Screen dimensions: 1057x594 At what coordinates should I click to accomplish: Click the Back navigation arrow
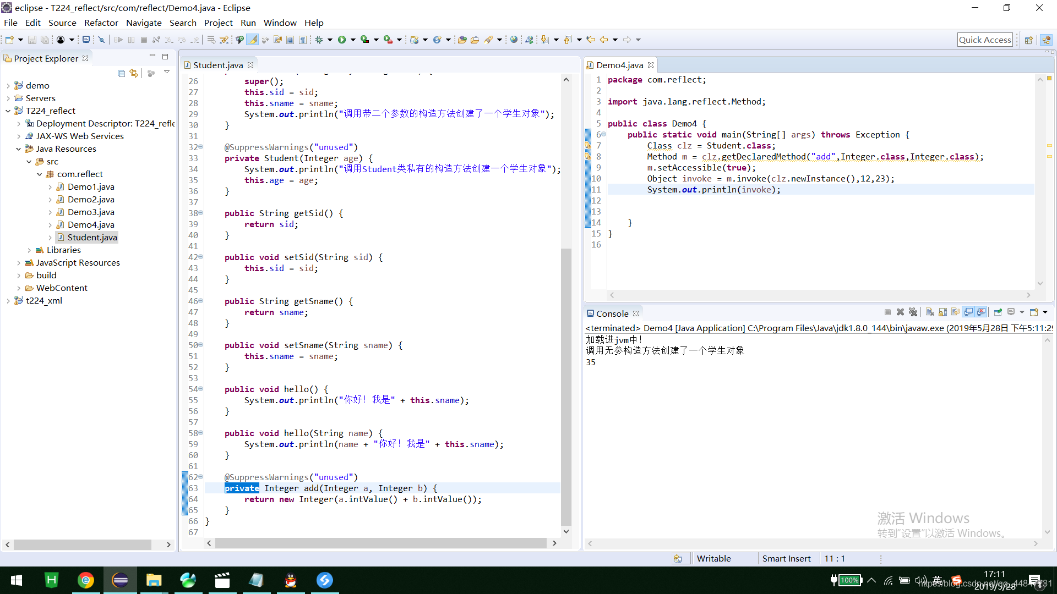coord(604,40)
